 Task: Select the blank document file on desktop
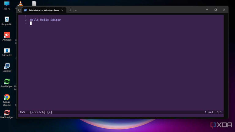click(x=34, y=4)
